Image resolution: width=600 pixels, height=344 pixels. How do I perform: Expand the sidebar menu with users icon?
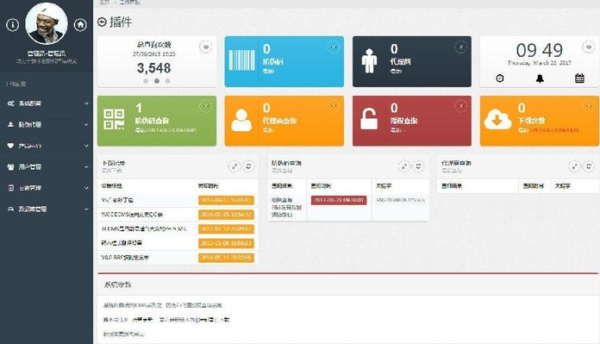(47, 167)
